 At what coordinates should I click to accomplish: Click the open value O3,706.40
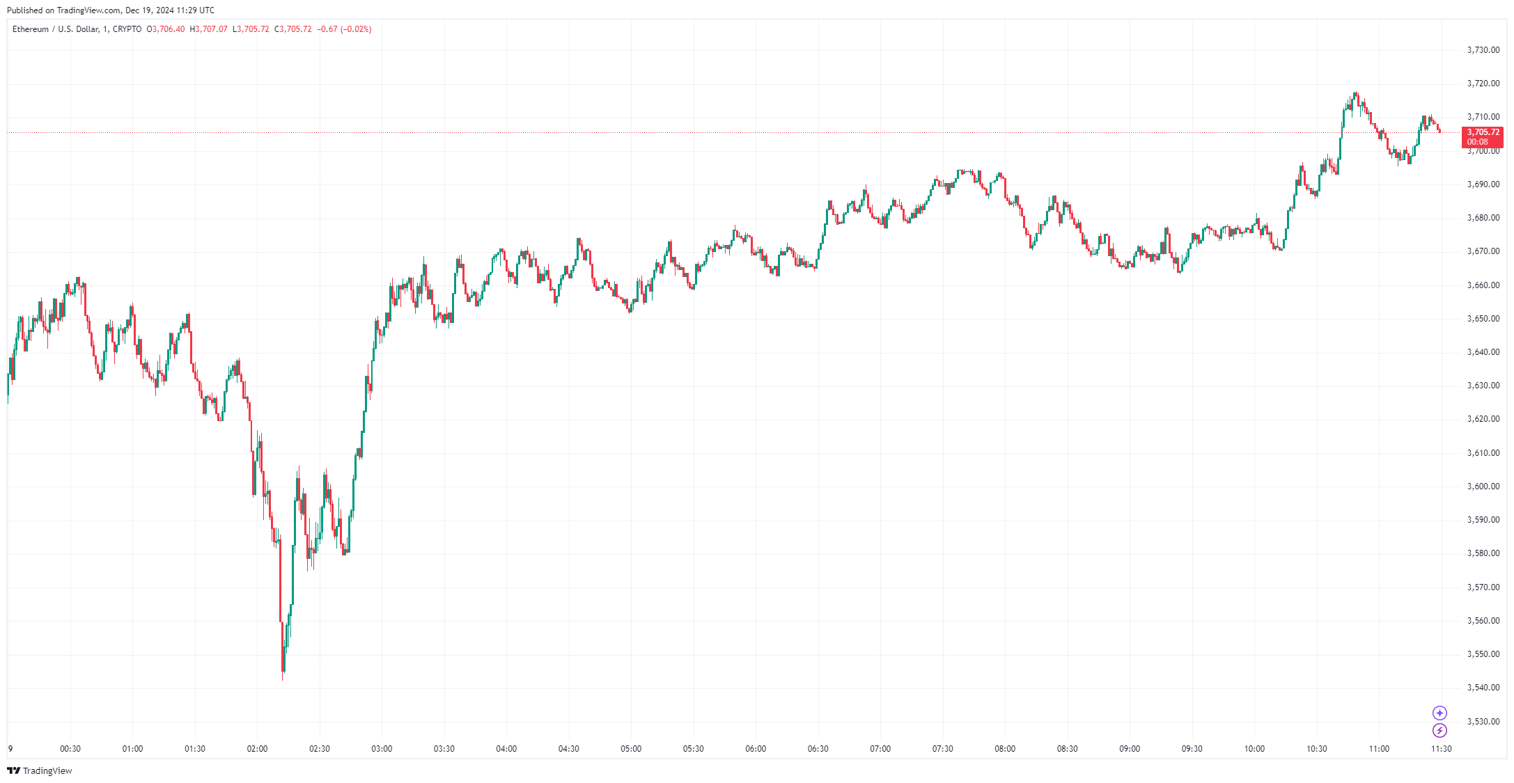click(166, 29)
